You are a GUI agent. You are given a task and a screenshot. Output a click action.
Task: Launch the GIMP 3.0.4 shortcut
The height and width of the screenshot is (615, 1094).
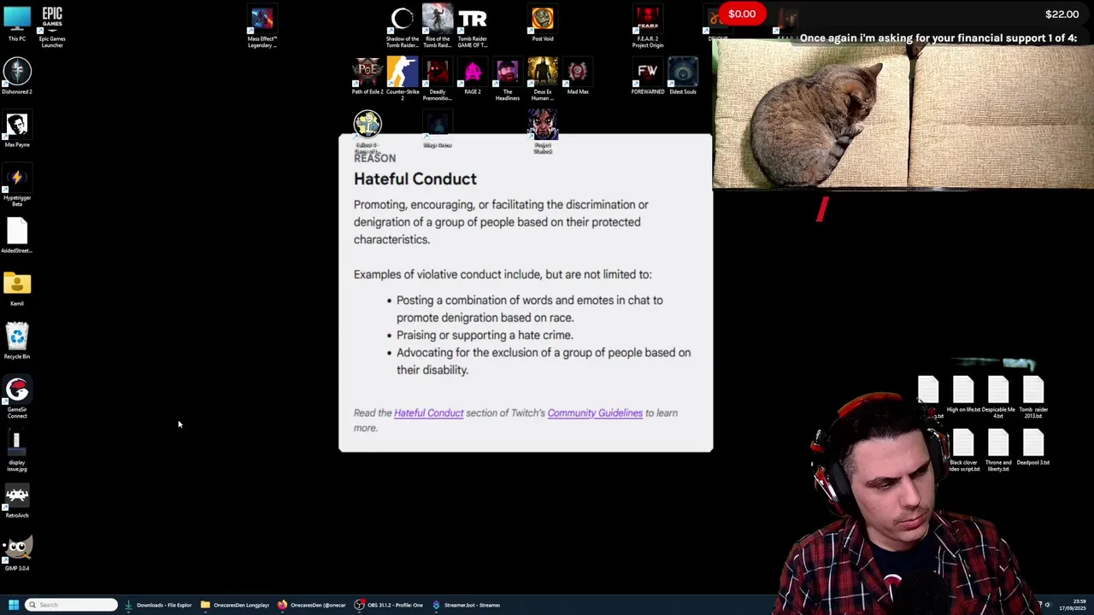(x=17, y=553)
